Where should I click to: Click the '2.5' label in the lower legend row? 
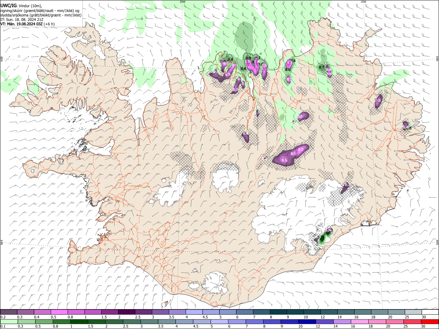tap(126, 326)
